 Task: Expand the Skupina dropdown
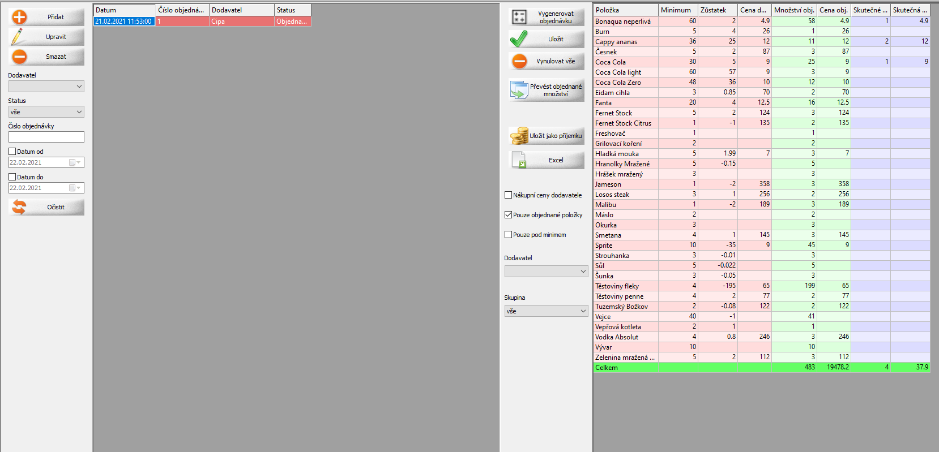click(546, 311)
